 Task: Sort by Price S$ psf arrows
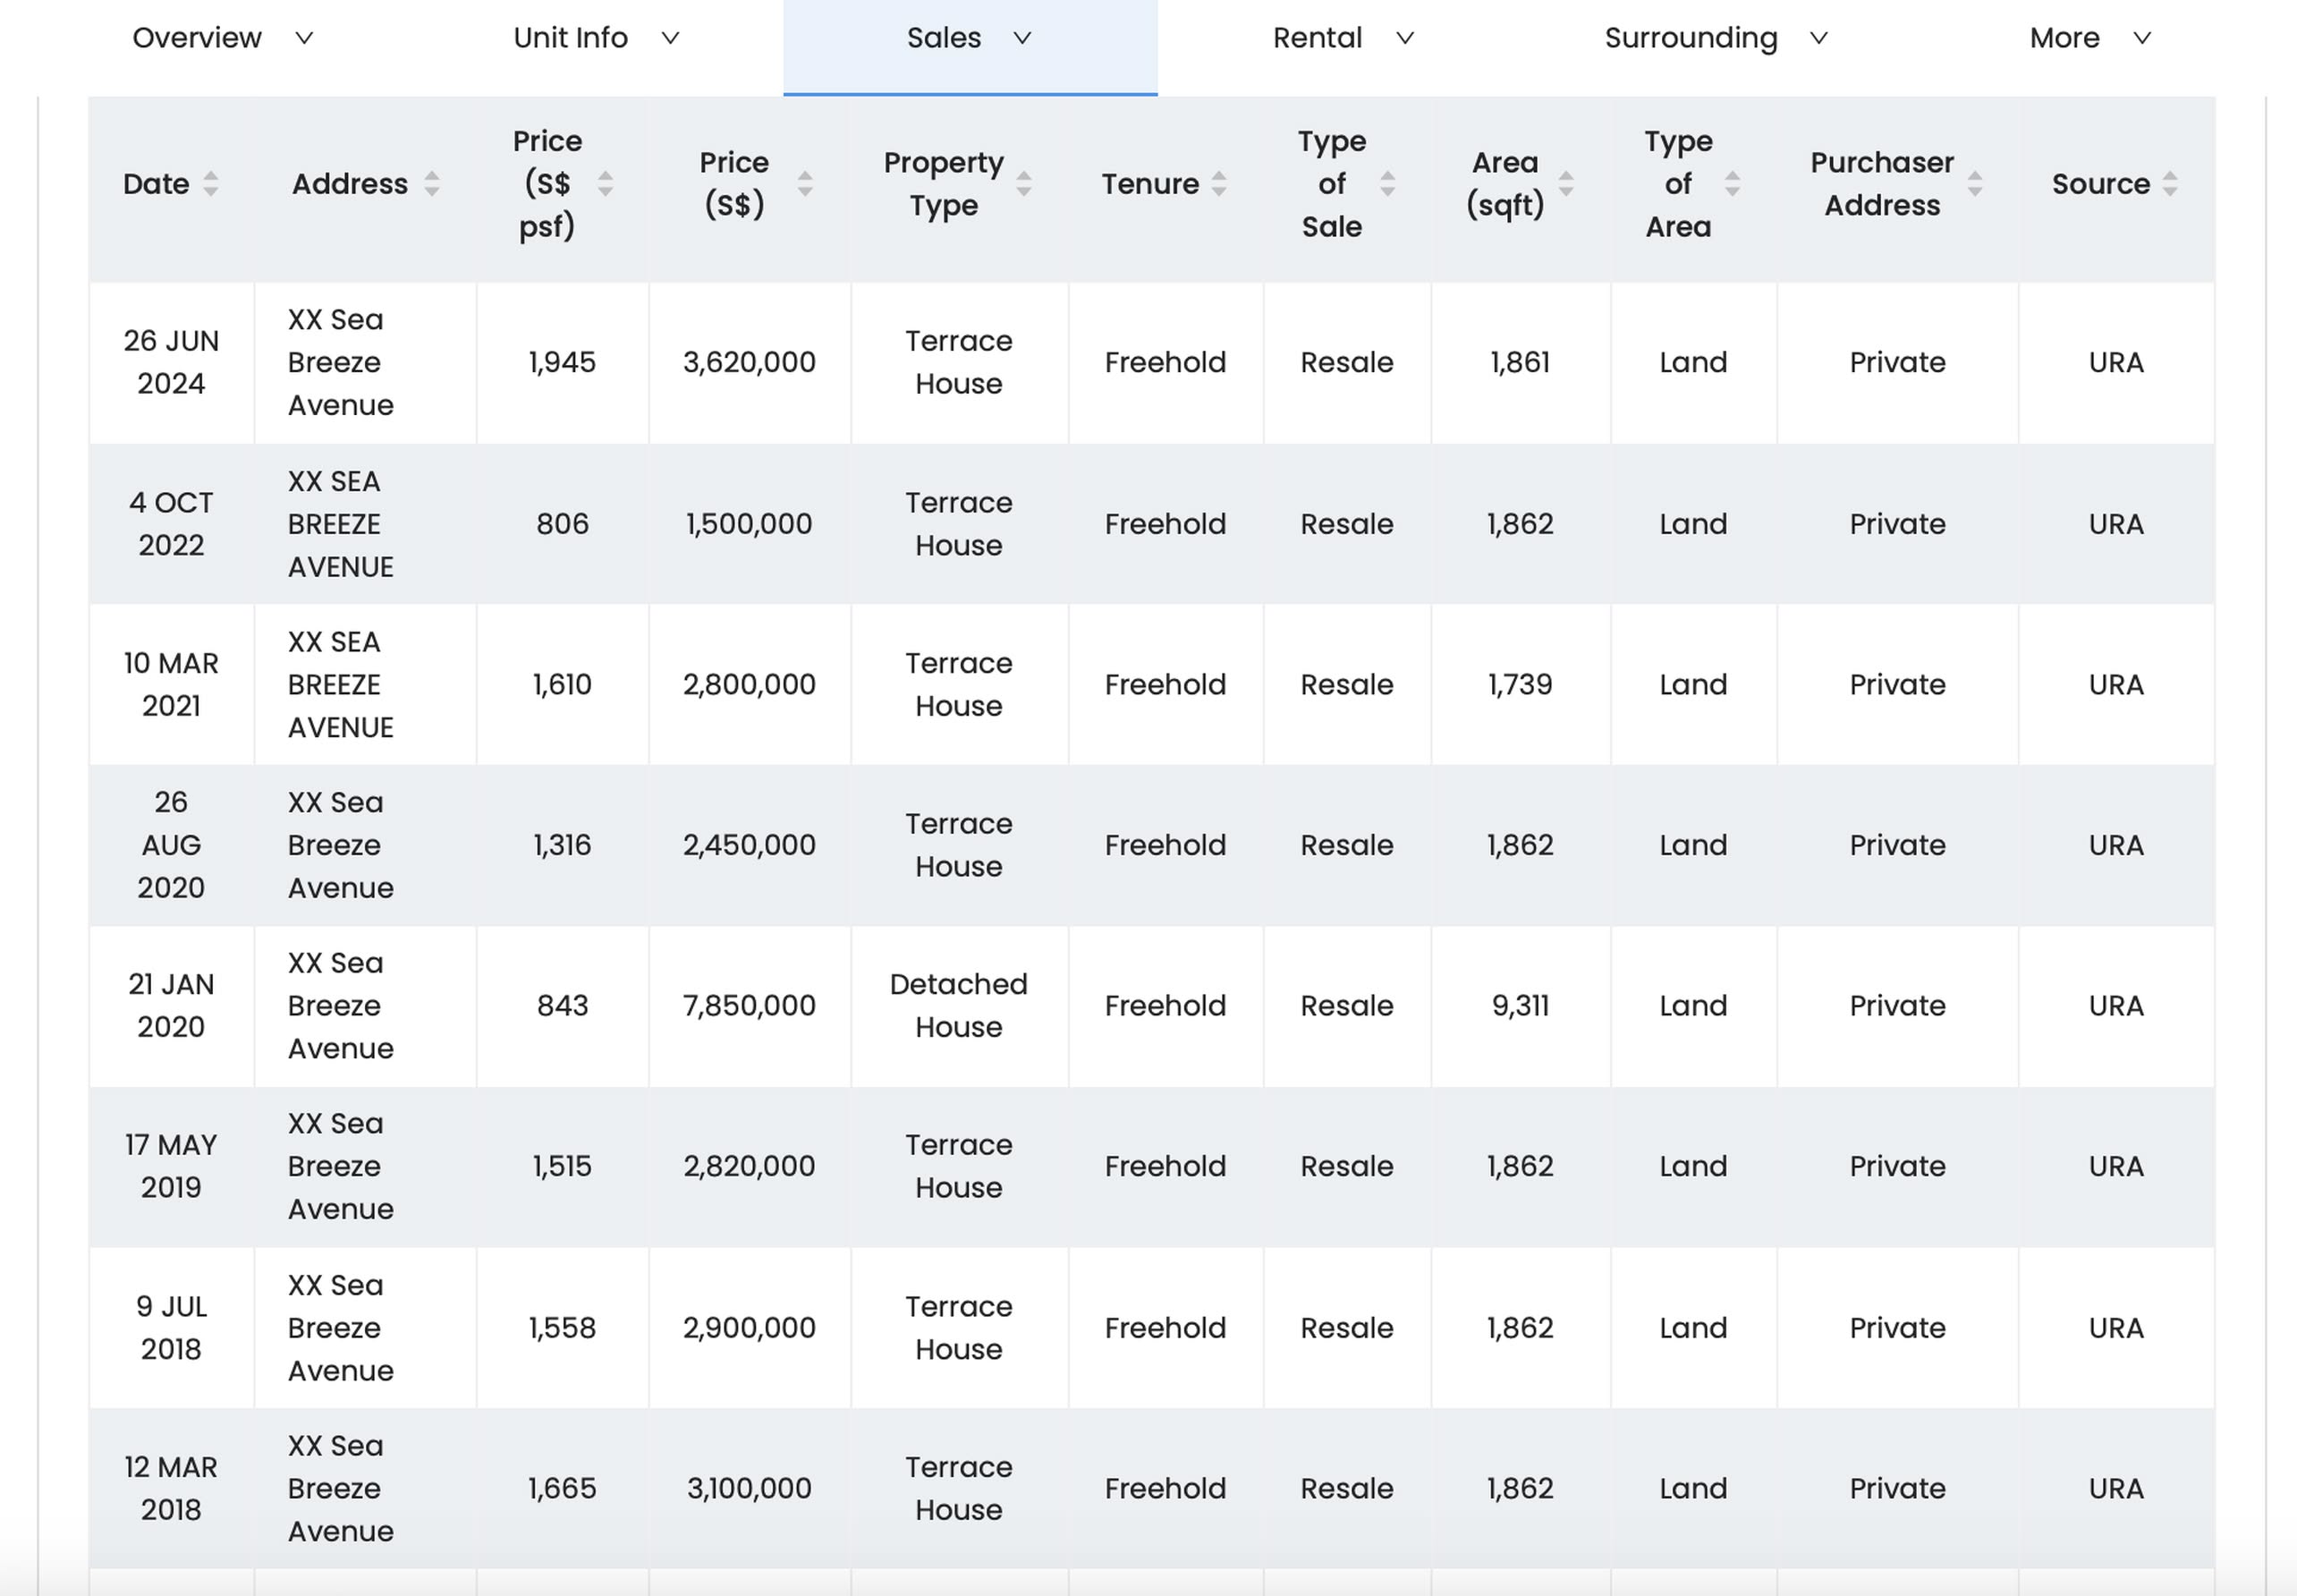[605, 184]
